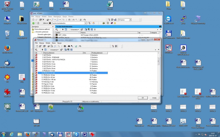Click the binoculars search icon
Screen dimensions: 220x137
pyautogui.click(x=69, y=46)
